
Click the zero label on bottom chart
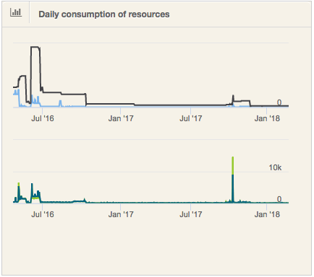[x=279, y=199]
